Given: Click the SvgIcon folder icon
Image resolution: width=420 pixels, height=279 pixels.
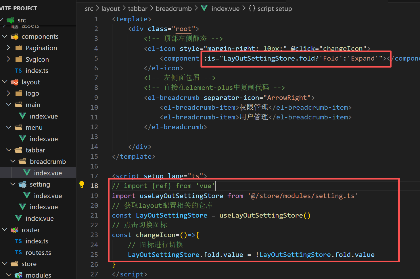Looking at the screenshot, I should [19, 59].
